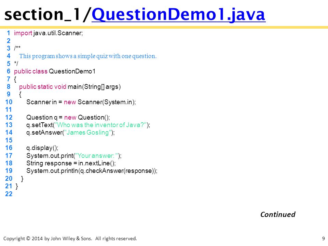
Task: Click the copyright notice by John Wiley & Sons
Action: [70, 238]
